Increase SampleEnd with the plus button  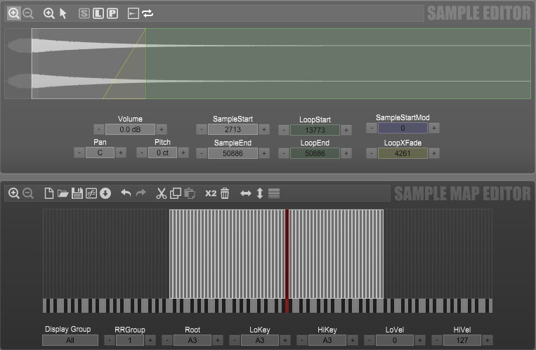pyautogui.click(x=264, y=153)
